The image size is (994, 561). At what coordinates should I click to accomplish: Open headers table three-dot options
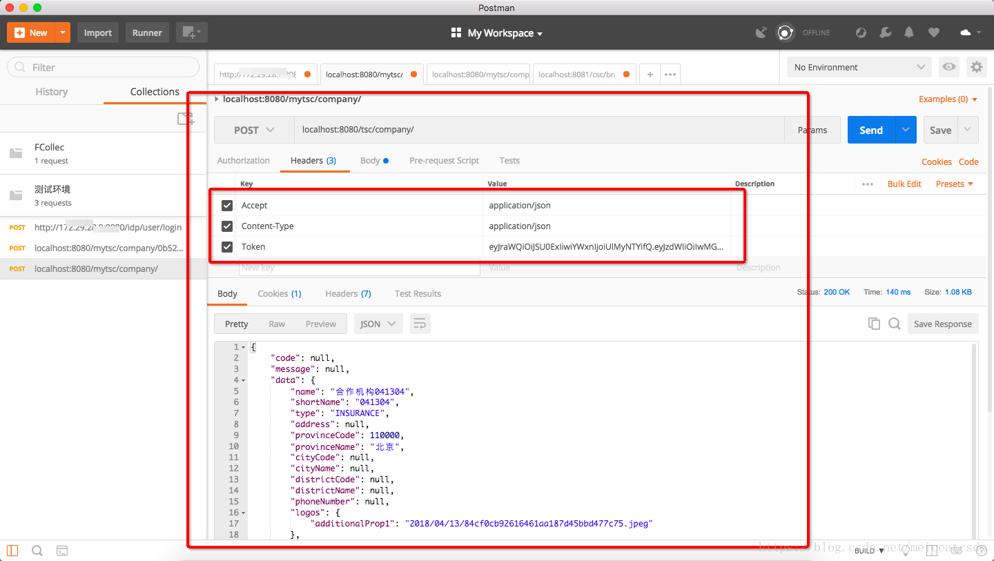(868, 184)
